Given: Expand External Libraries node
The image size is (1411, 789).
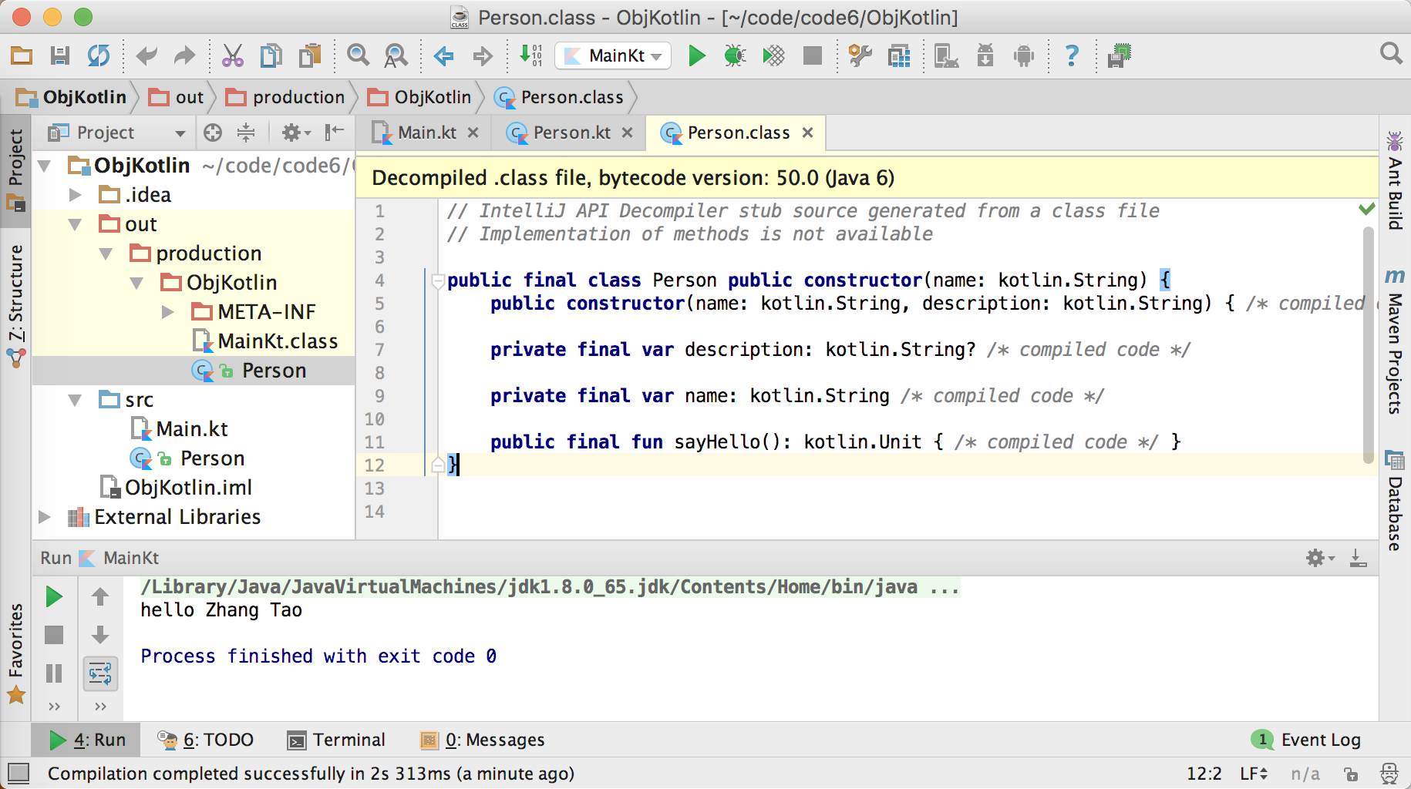Looking at the screenshot, I should [45, 517].
